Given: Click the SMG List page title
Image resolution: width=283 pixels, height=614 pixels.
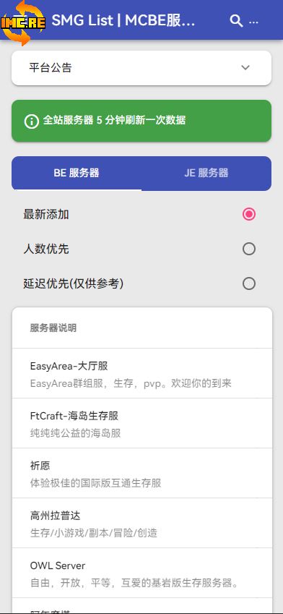Looking at the screenshot, I should click(x=123, y=21).
